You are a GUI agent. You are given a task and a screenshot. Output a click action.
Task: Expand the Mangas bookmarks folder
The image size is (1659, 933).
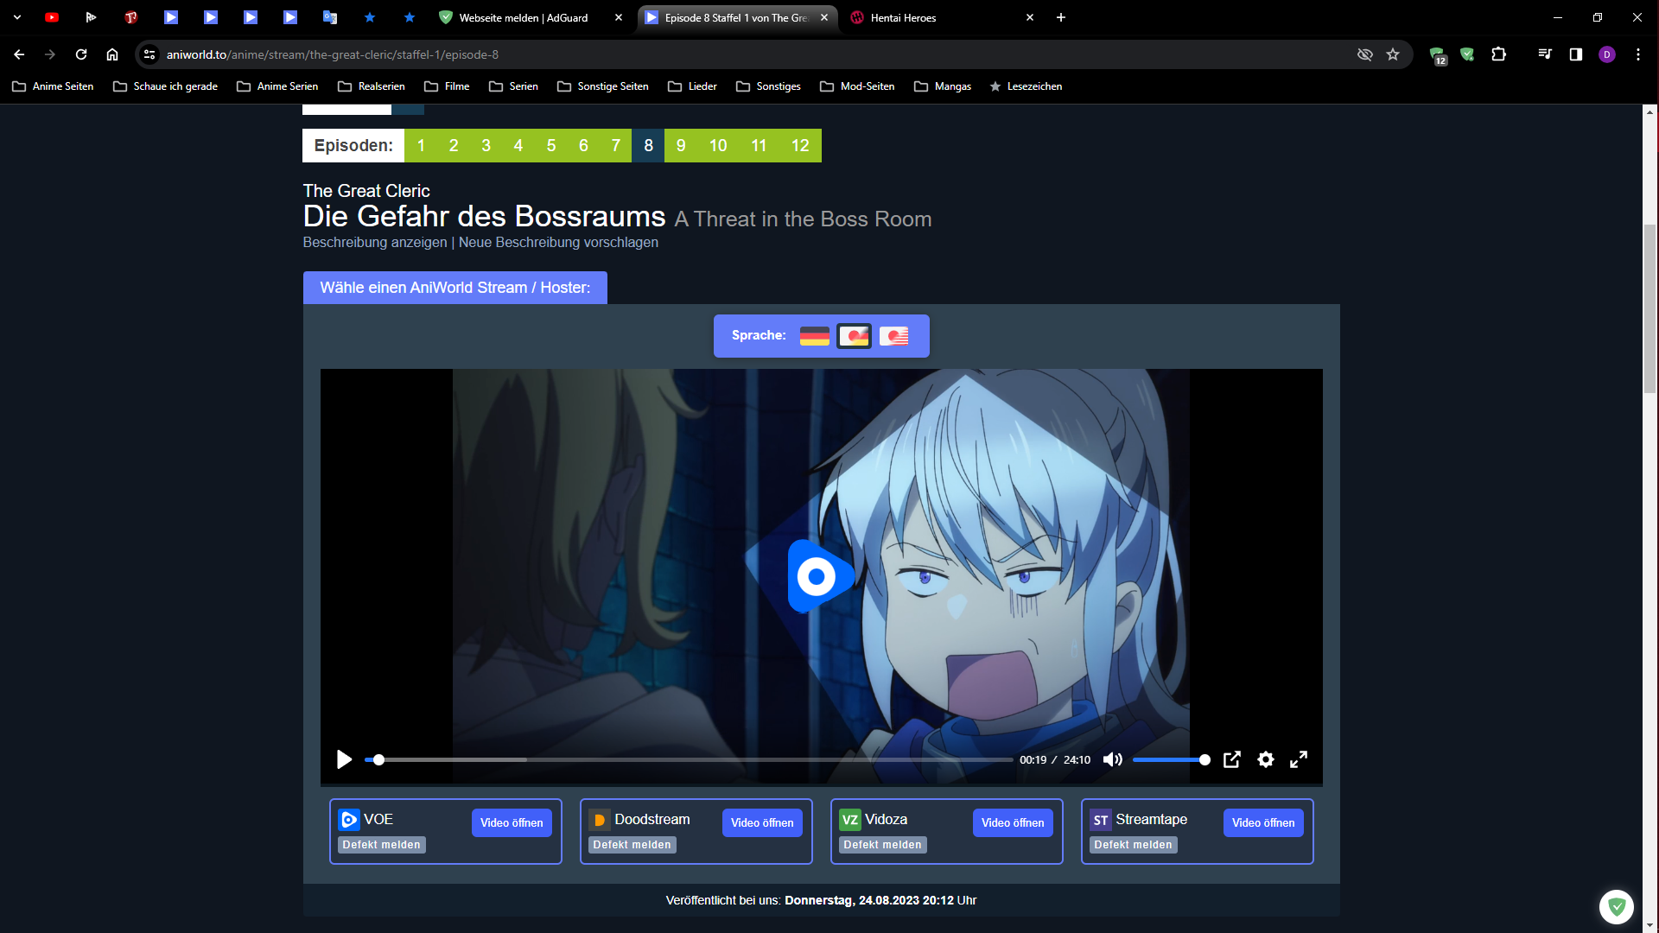943,86
